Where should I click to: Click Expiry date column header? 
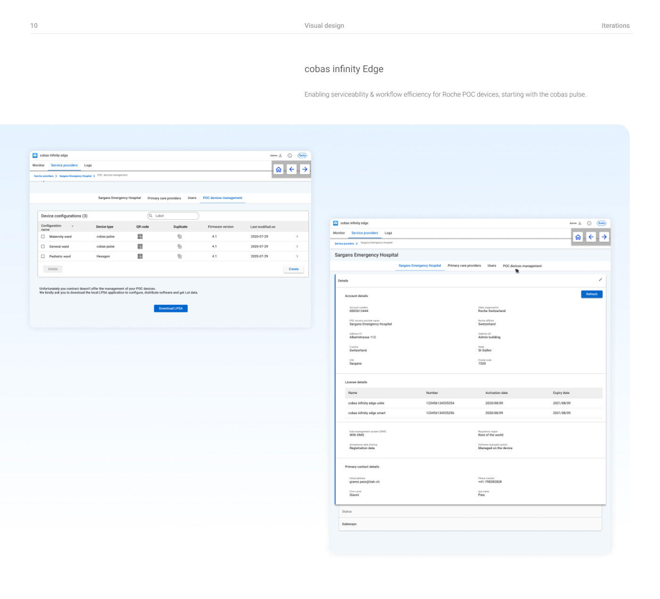point(561,393)
